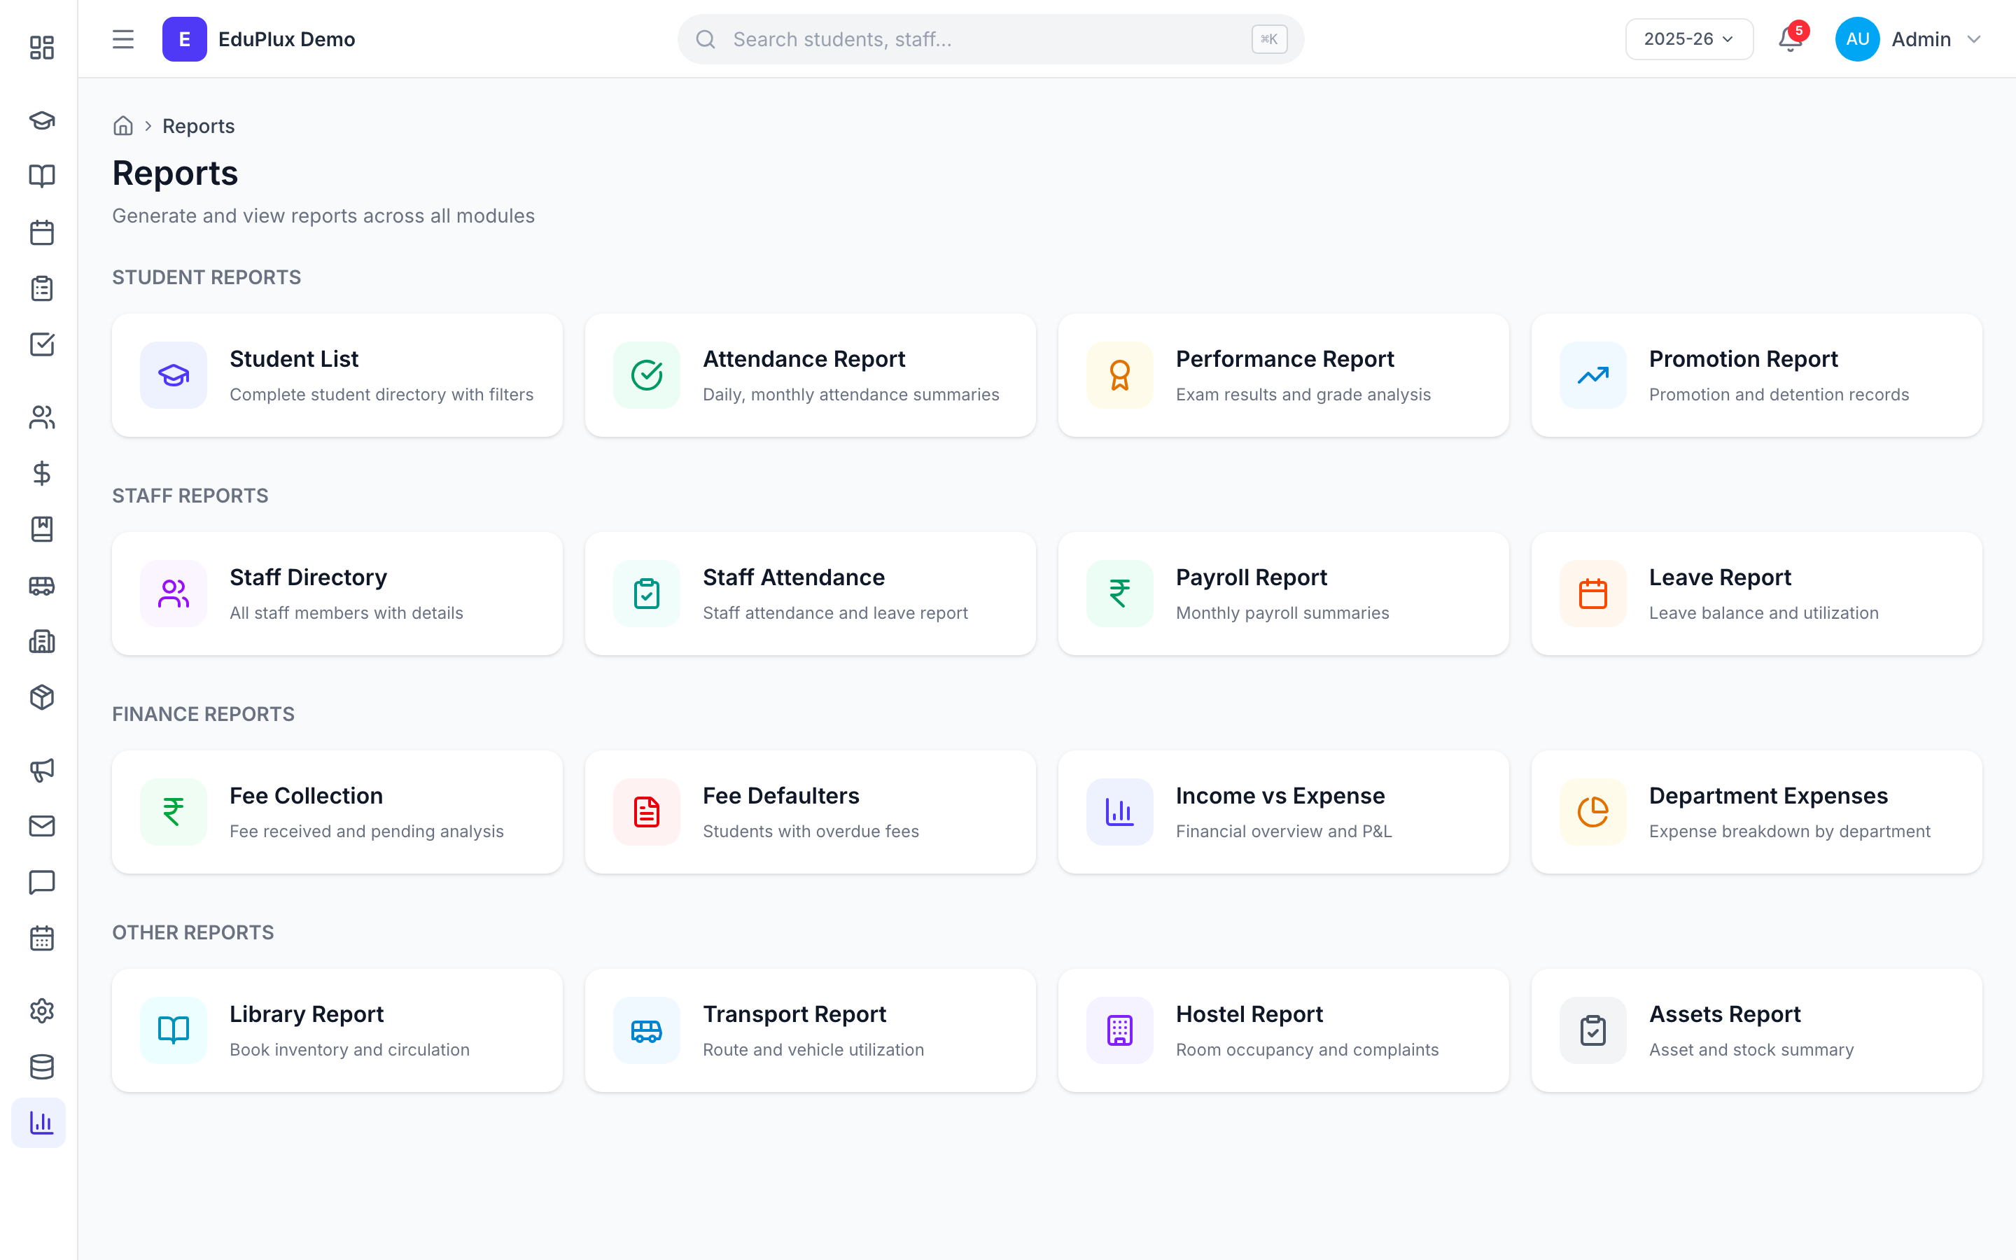Screen dimensions: 2016x1260
Task: Click the EduPlux Demo title text
Action: [x=286, y=39]
